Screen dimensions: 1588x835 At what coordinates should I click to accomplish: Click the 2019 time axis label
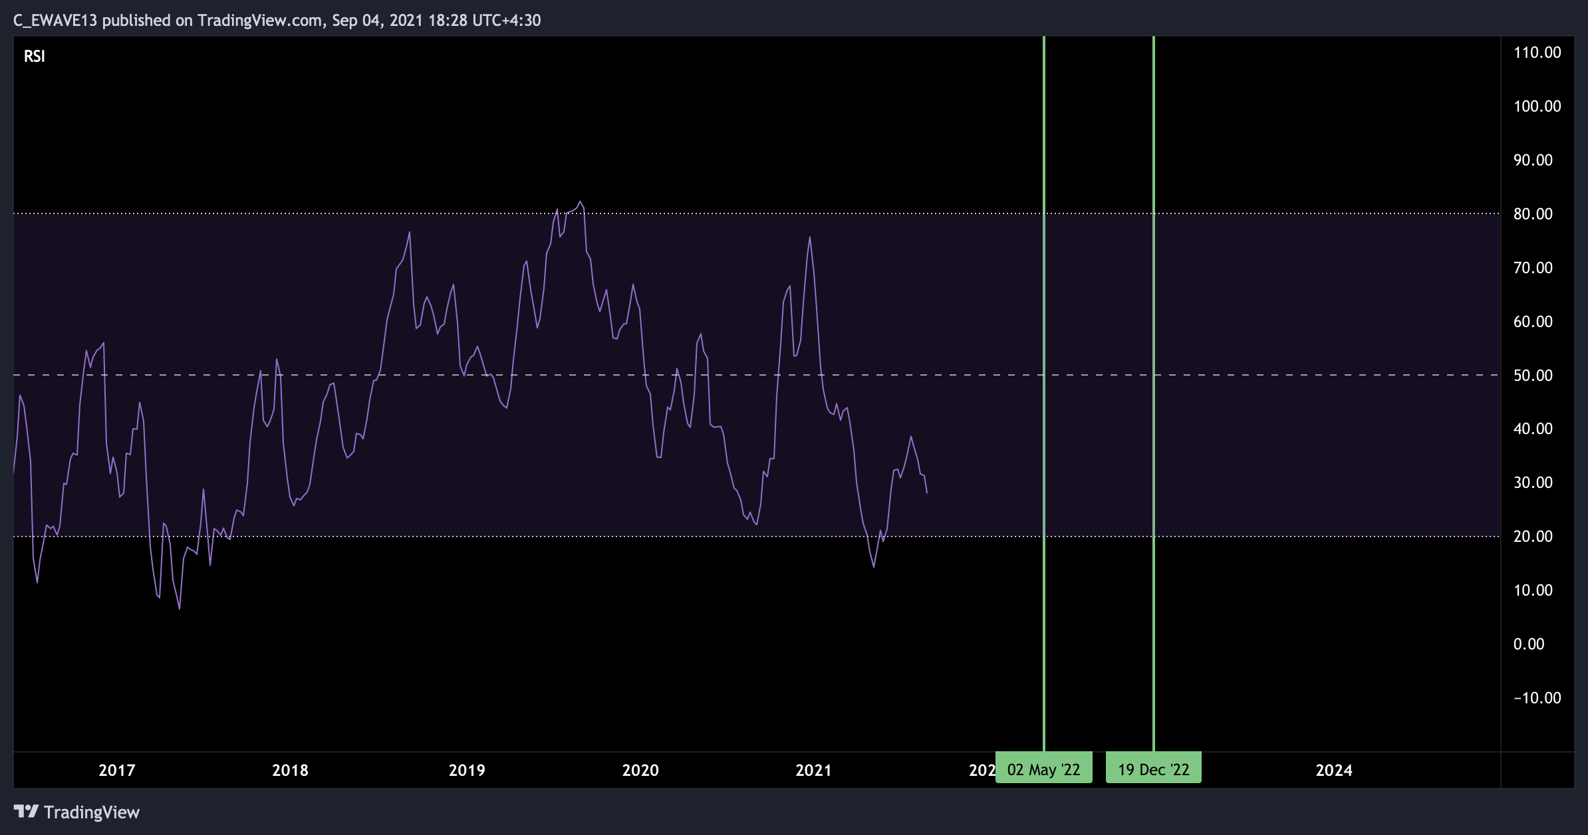pyautogui.click(x=467, y=770)
